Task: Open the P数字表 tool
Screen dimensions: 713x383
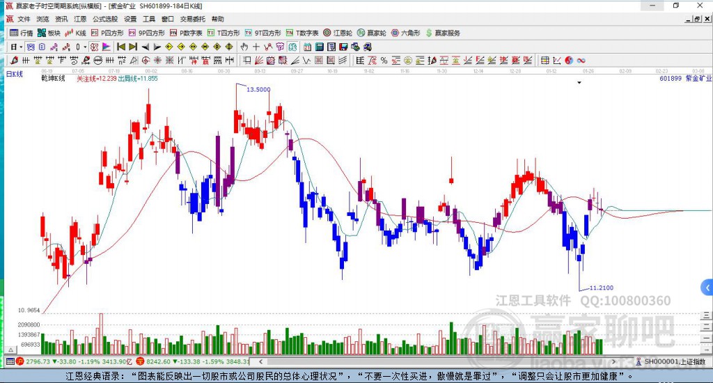Action: pyautogui.click(x=186, y=33)
